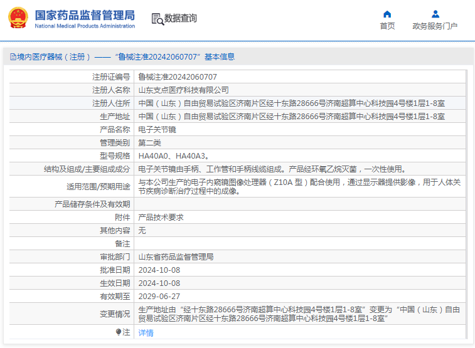Click the lightbulb icon next to 注
The width and height of the screenshot is (475, 348).
tap(119, 332)
